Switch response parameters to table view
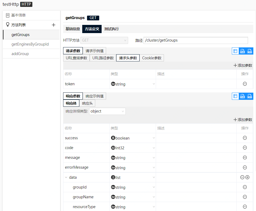 point(235,96)
